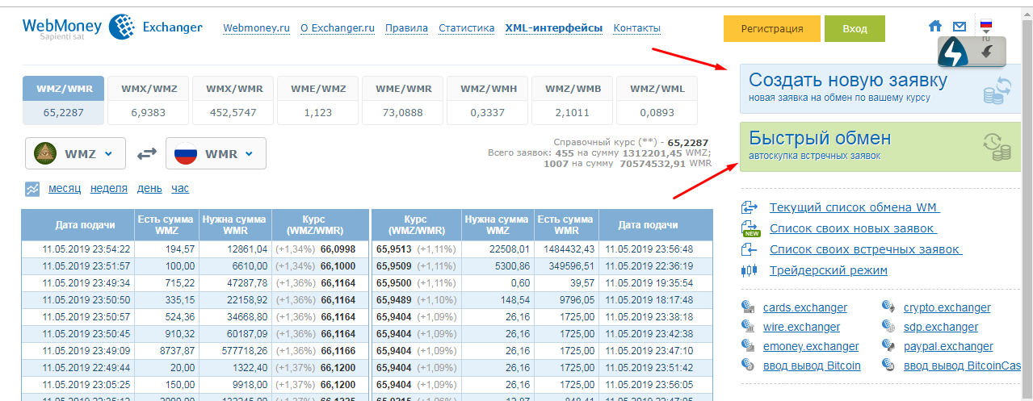Select the WMZ/WMH rate tab

click(488, 101)
